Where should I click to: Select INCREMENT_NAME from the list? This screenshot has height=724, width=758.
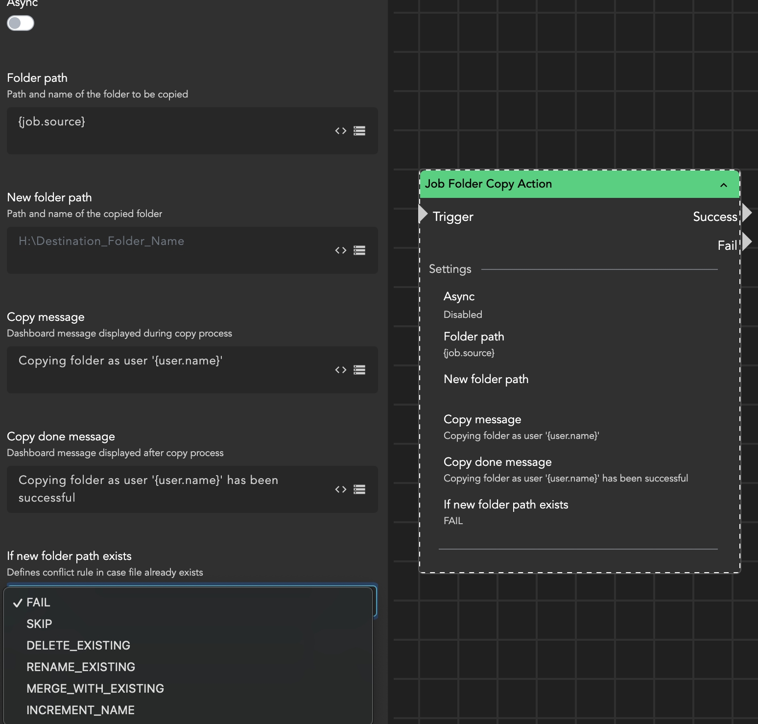pyautogui.click(x=80, y=710)
